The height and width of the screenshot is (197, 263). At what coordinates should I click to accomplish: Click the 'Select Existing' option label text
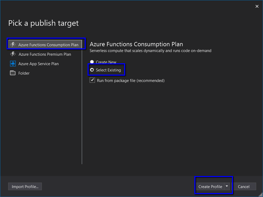tap(108, 70)
